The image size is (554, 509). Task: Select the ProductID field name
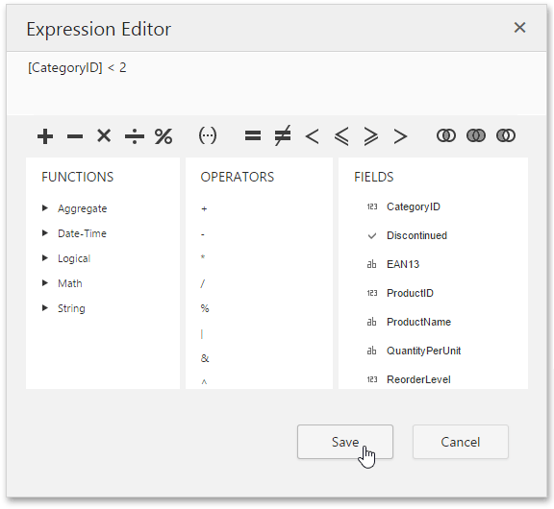click(x=410, y=293)
